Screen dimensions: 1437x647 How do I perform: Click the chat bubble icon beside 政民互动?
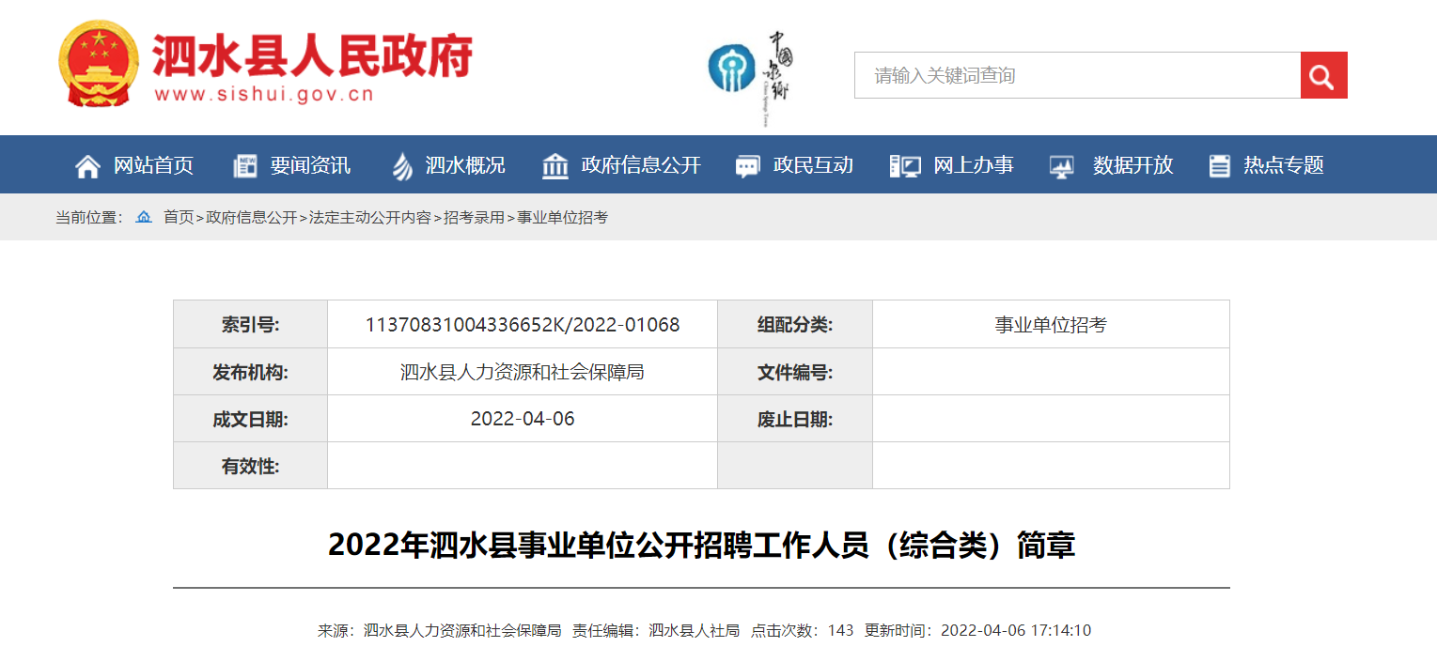[747, 166]
